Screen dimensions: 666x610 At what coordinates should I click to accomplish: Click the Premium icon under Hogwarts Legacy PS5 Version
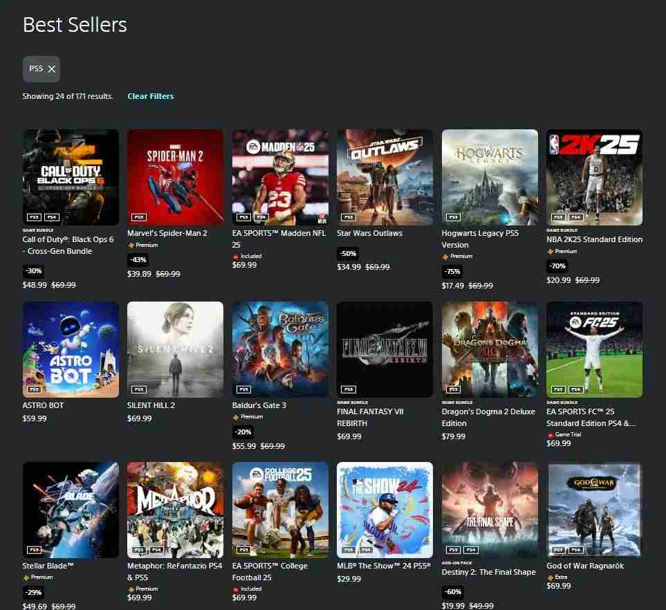(x=445, y=257)
